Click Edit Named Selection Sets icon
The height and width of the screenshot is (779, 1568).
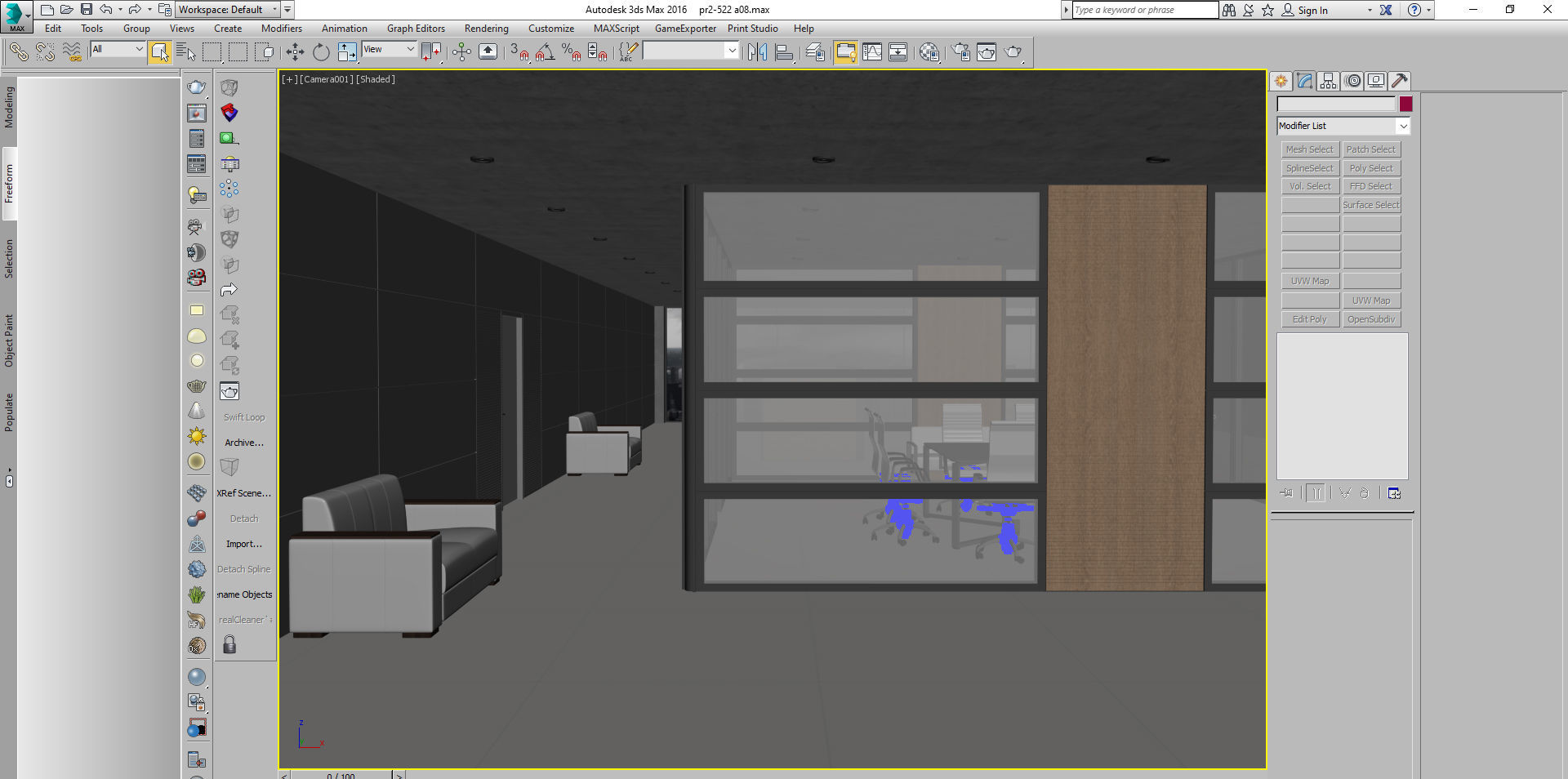click(x=628, y=52)
